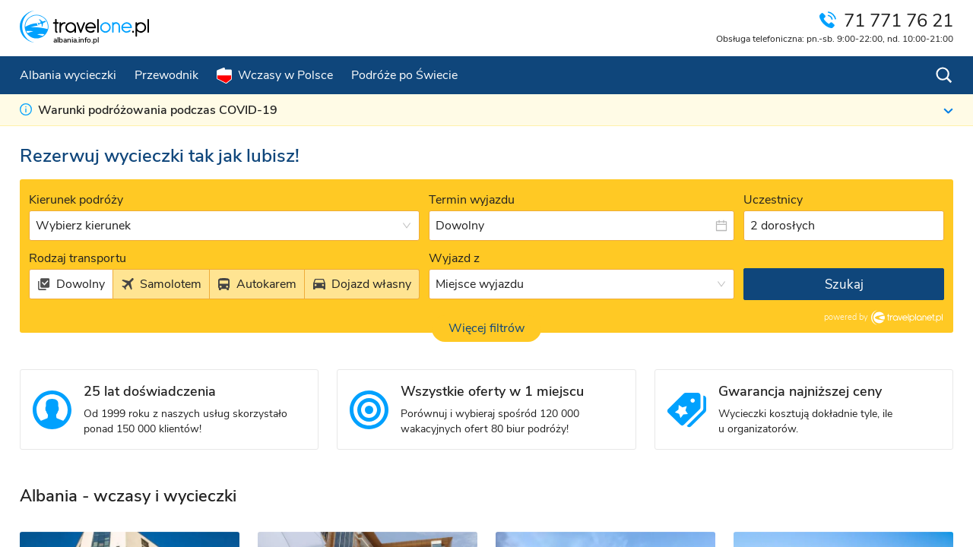Select Autokarem transport option
Image resolution: width=973 pixels, height=547 pixels.
pos(257,284)
